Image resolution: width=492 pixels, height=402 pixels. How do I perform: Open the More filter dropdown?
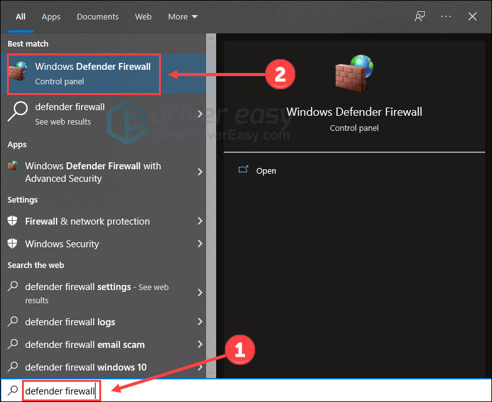pyautogui.click(x=182, y=16)
